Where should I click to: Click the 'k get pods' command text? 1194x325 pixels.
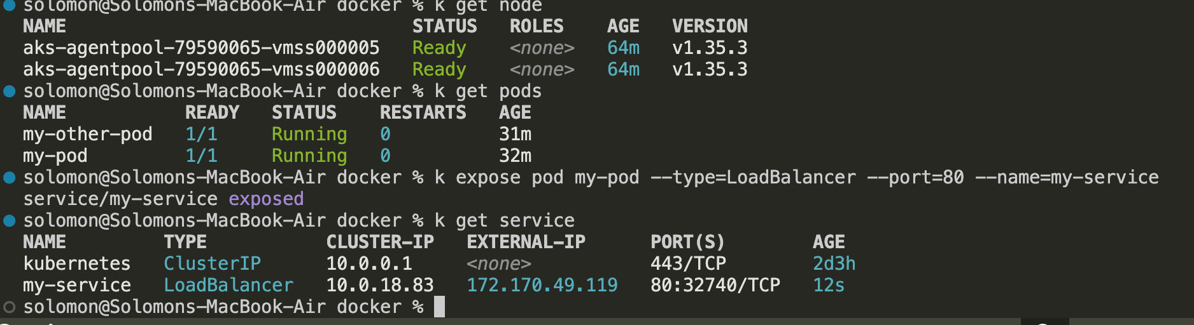click(488, 91)
